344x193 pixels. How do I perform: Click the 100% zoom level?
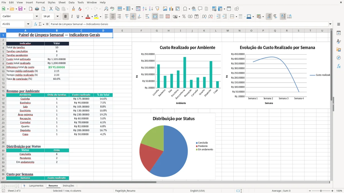pos(339,191)
